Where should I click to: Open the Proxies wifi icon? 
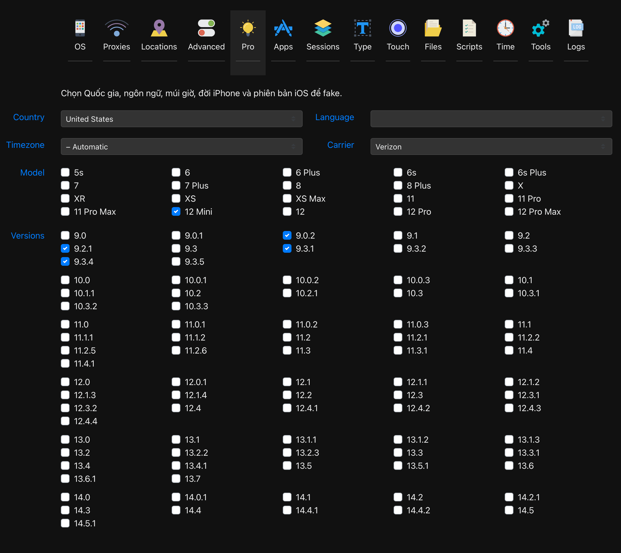coord(117,28)
